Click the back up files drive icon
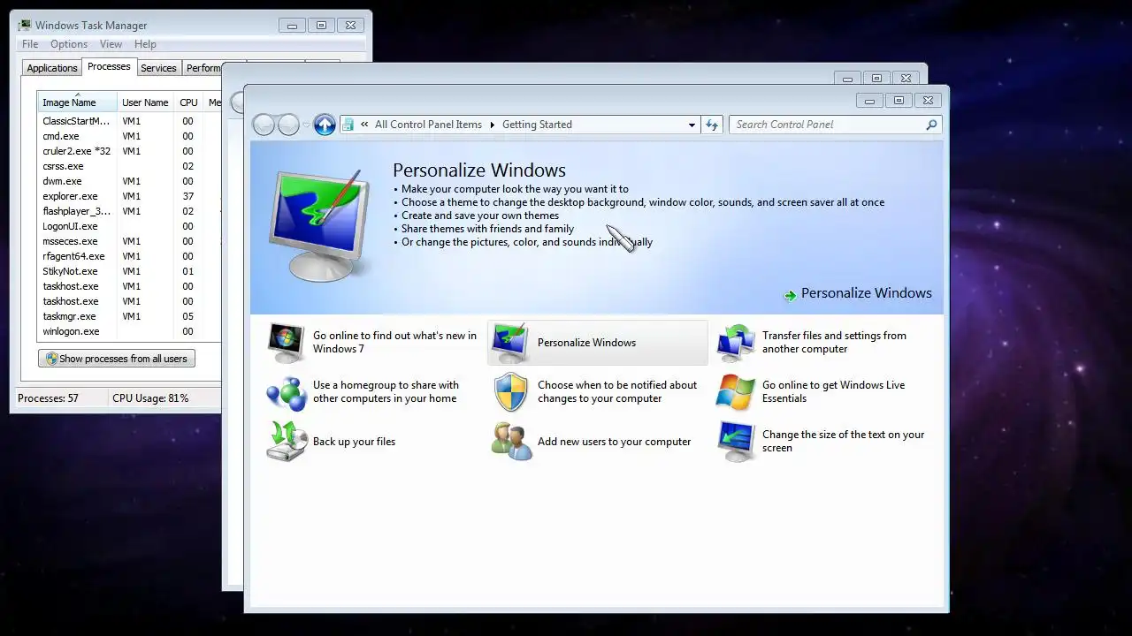 (x=287, y=442)
